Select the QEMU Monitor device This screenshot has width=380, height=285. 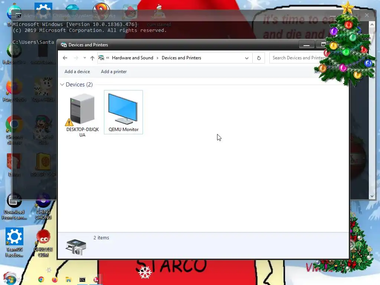(123, 112)
